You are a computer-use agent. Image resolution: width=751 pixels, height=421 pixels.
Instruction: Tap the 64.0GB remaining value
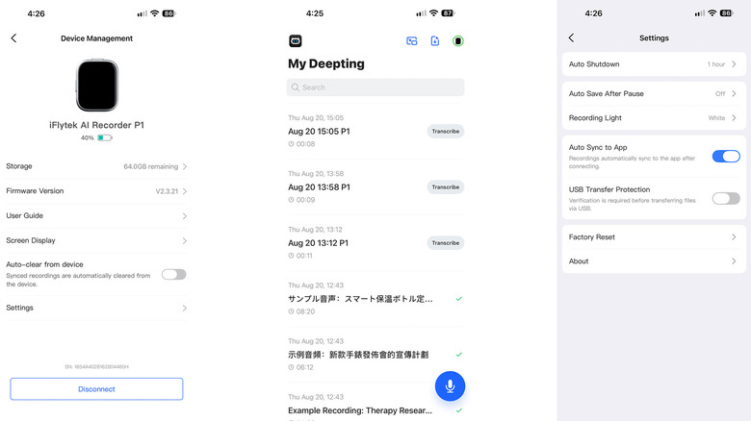pyautogui.click(x=151, y=166)
